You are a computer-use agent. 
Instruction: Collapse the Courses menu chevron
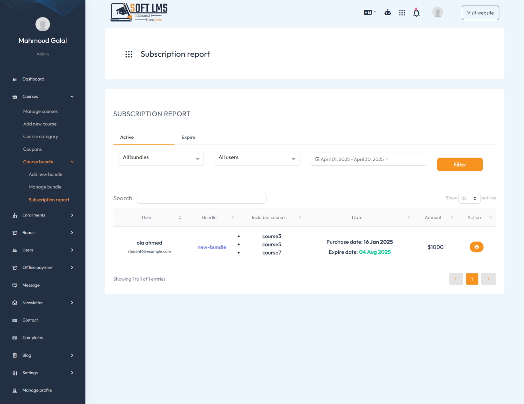point(72,97)
